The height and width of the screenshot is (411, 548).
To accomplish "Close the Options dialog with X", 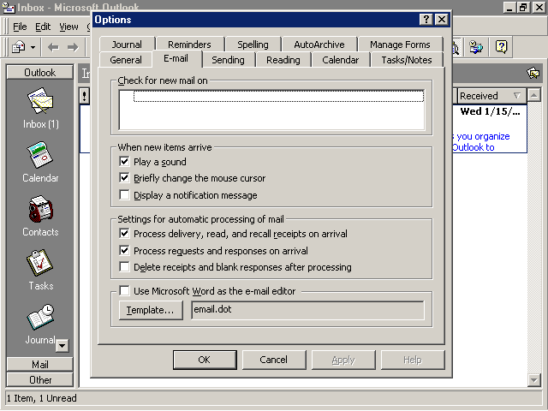I will (x=442, y=19).
